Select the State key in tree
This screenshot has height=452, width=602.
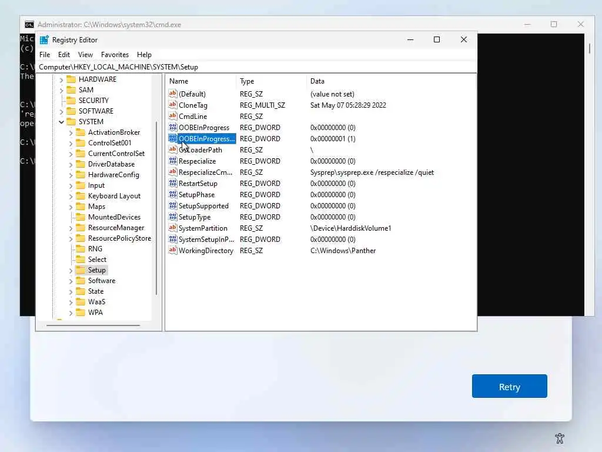tap(96, 291)
